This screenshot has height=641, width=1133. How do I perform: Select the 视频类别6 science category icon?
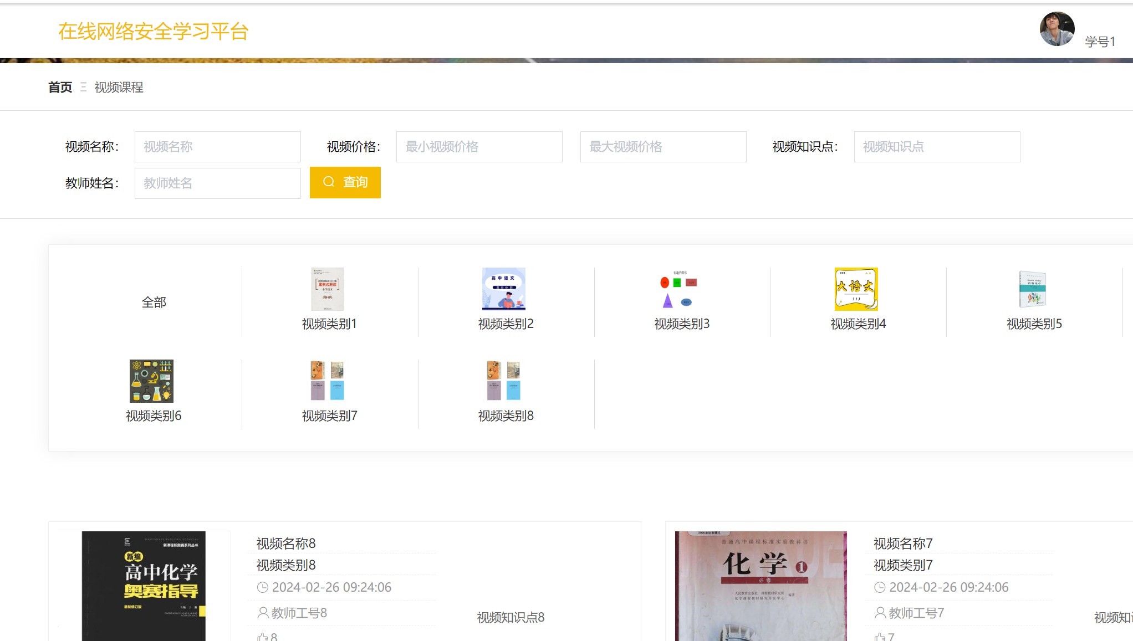(151, 381)
